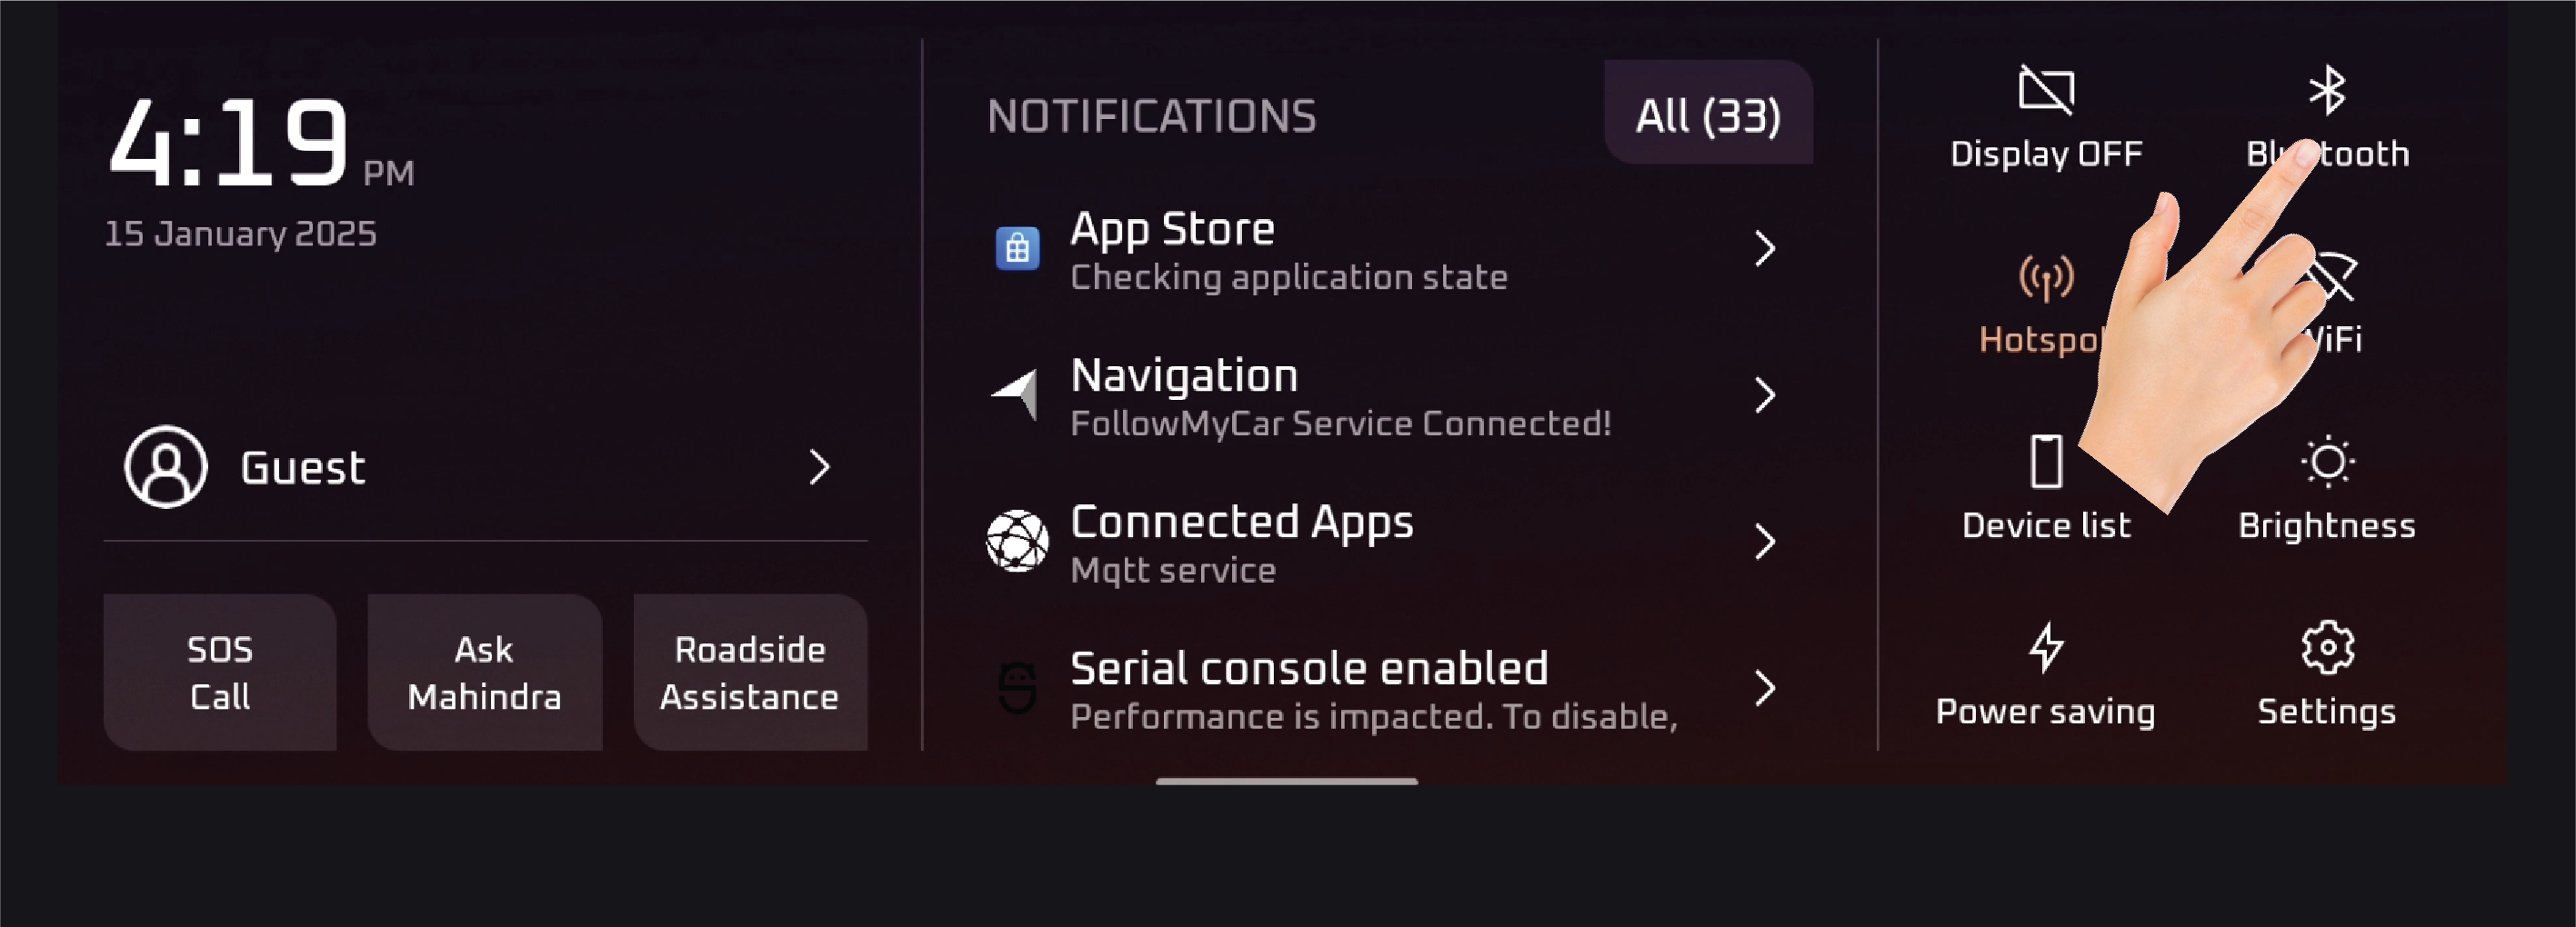Tap the Brightness sun icon
The width and height of the screenshot is (2576, 927).
click(2327, 462)
